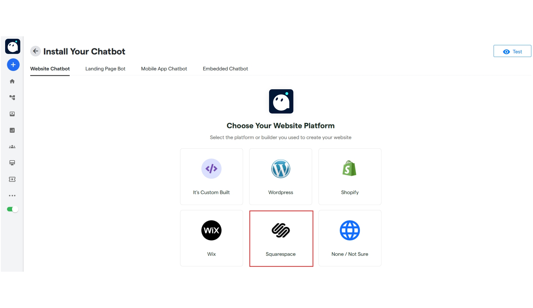The image size is (533, 308).
Task: Open the Embedded Chatbot tab
Action: pos(225,69)
